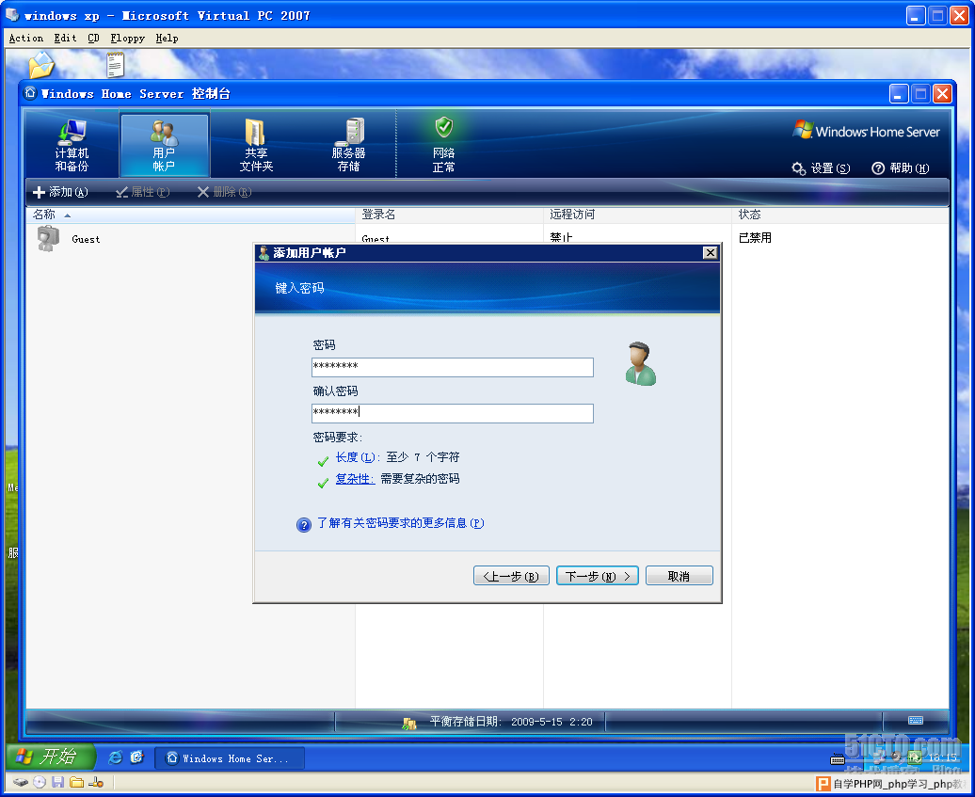
Task: Maximize the Windows Home Server console
Action: pos(921,94)
